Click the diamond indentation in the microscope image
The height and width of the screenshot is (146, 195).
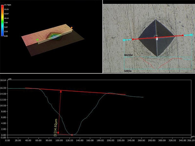coord(157,38)
